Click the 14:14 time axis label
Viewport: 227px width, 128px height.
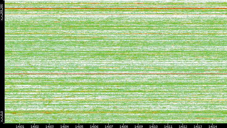pos(213,126)
